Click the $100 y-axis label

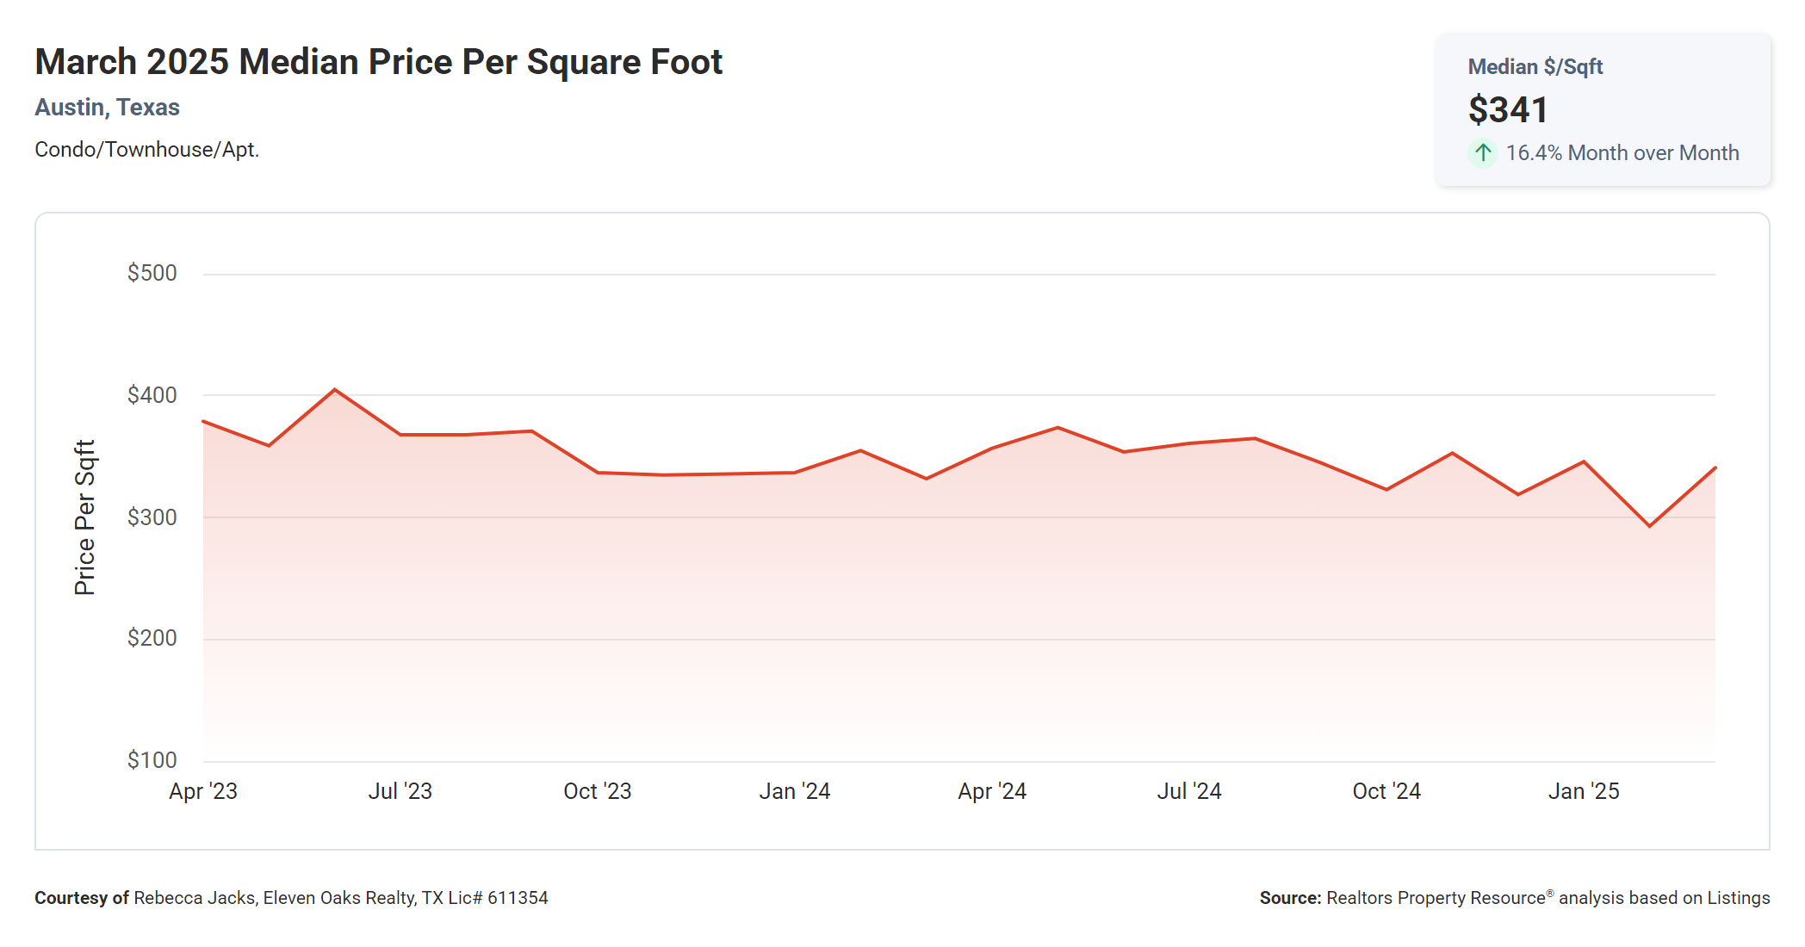[x=152, y=760]
